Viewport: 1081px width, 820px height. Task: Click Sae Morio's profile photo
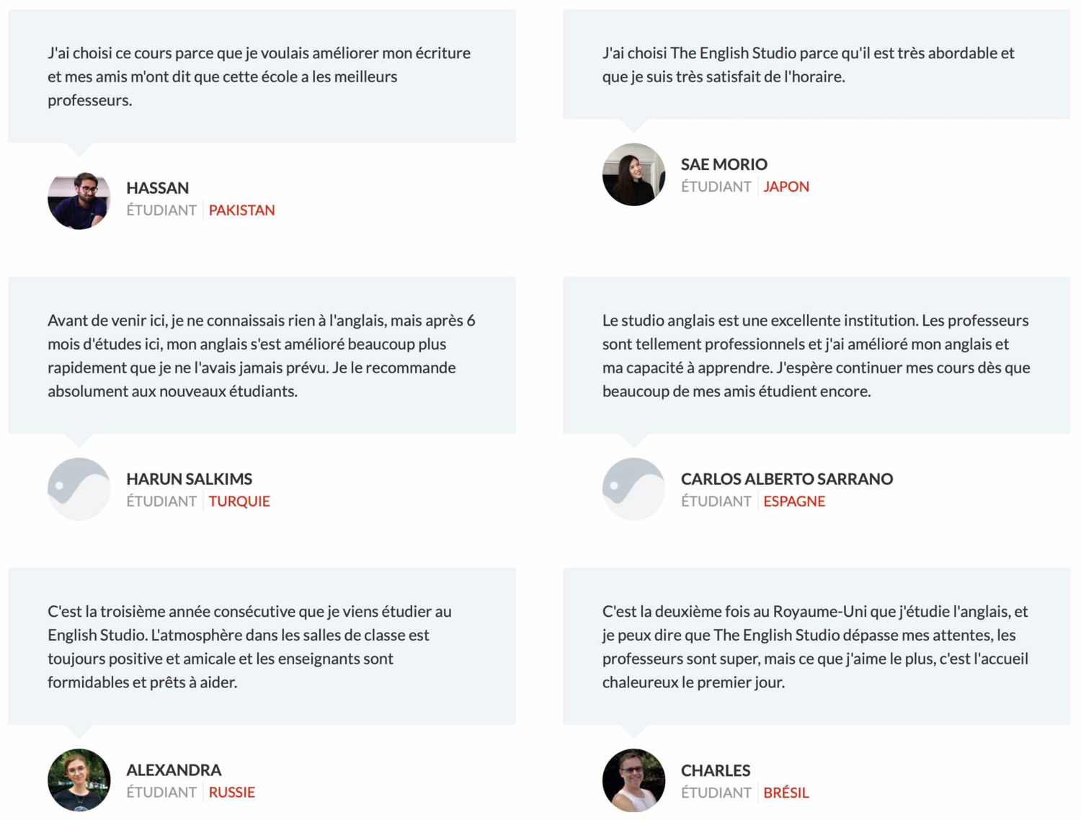633,175
